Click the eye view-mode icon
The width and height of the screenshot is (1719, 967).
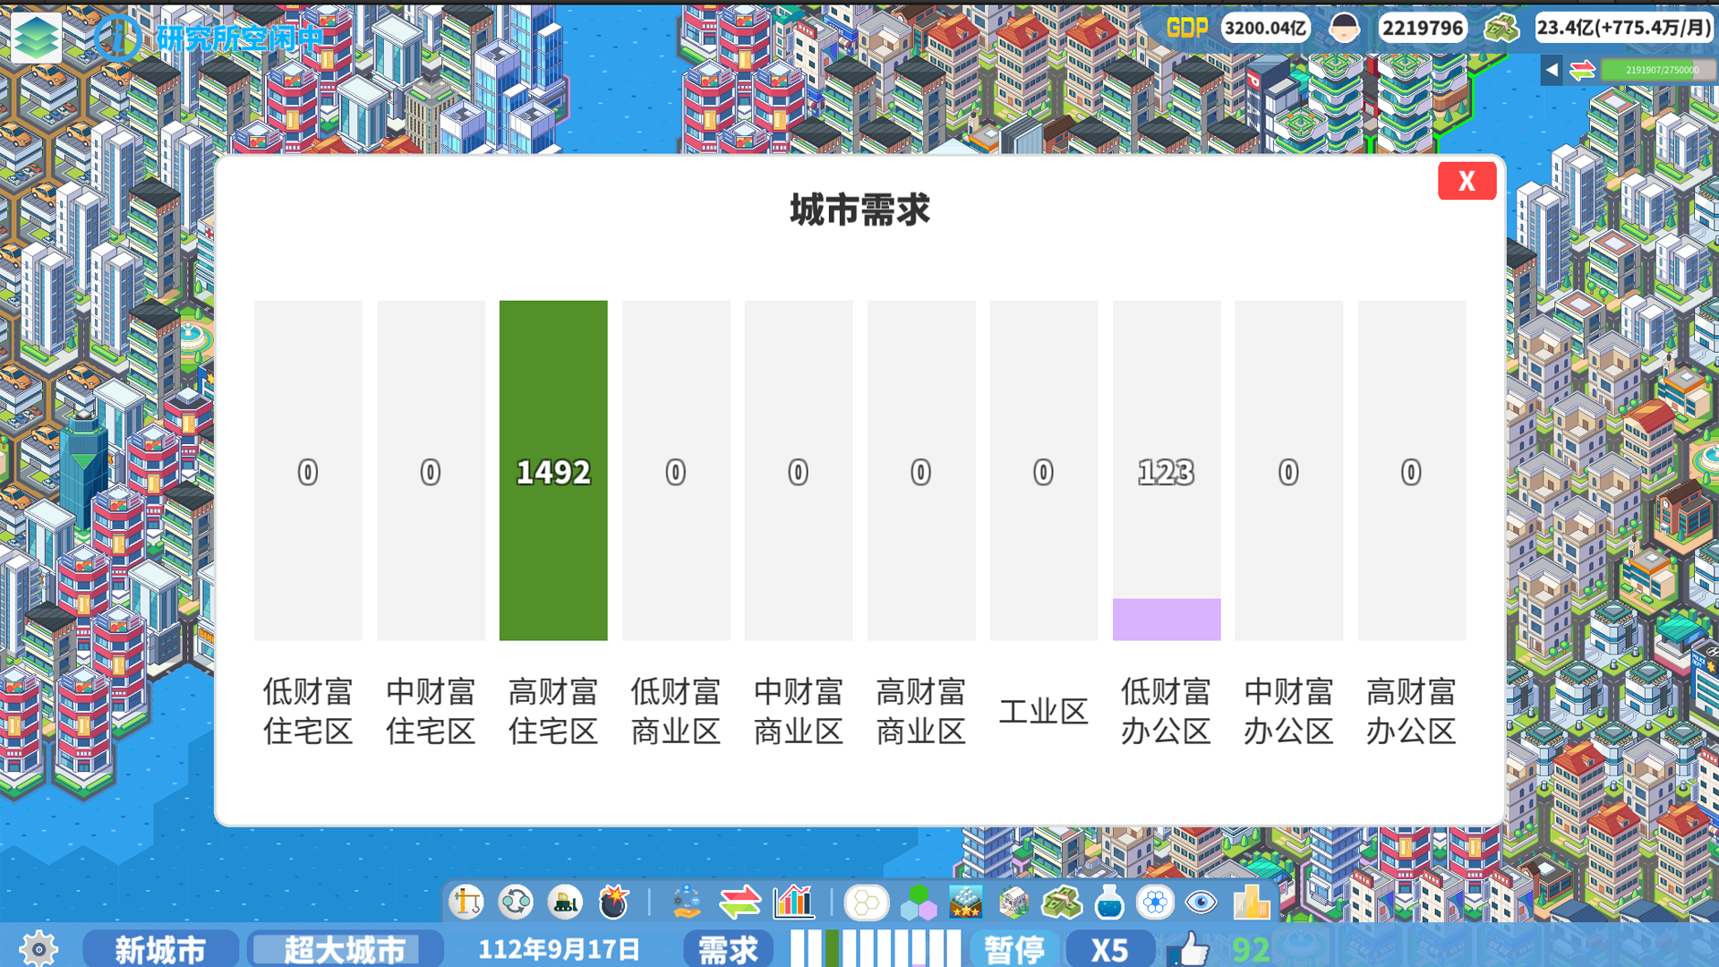coord(1202,903)
